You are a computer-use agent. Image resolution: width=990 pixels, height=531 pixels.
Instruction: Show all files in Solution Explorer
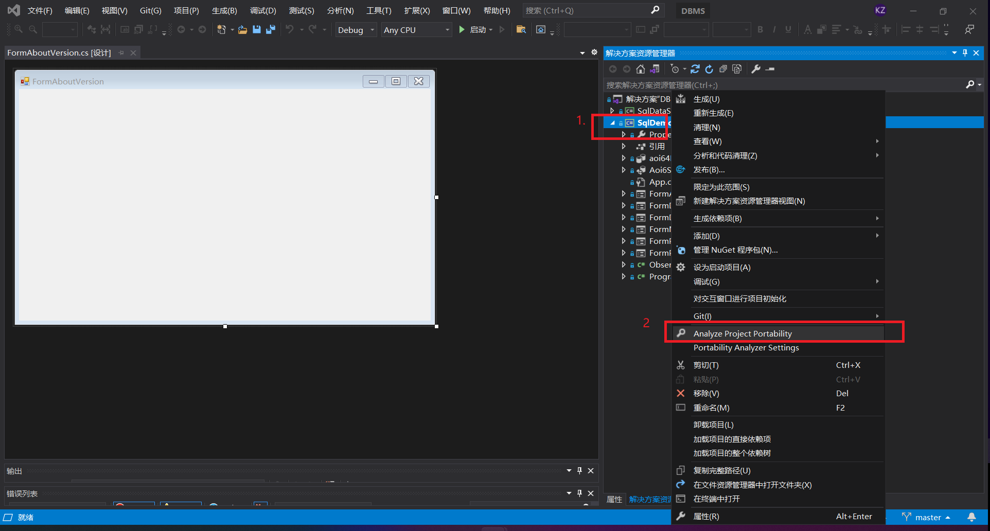click(x=737, y=69)
